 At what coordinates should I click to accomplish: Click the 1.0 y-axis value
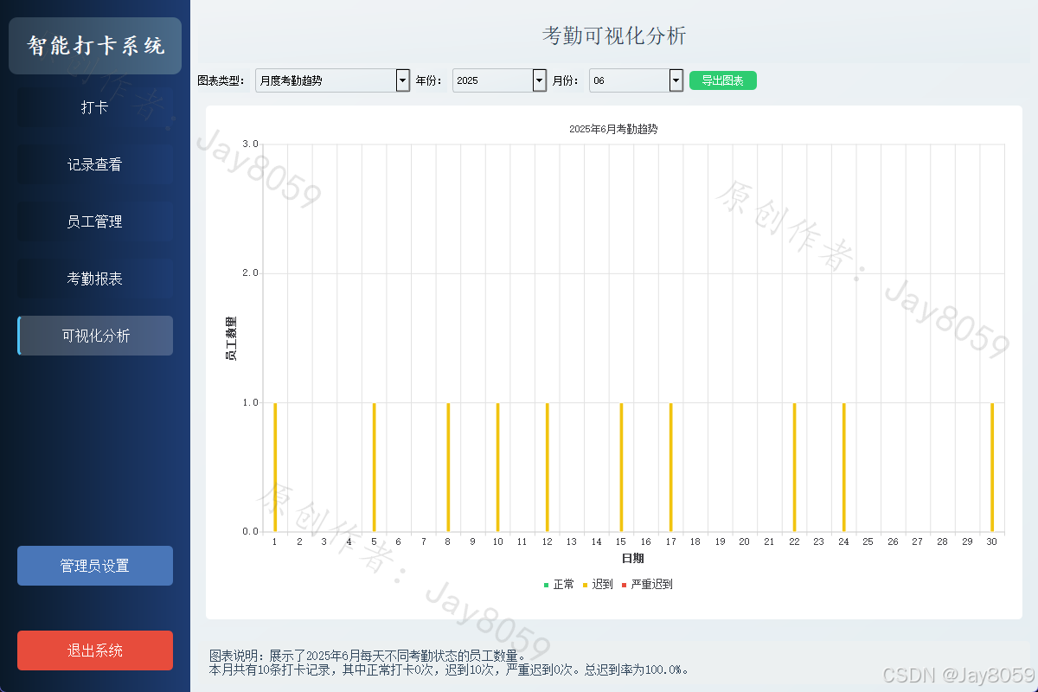click(250, 402)
